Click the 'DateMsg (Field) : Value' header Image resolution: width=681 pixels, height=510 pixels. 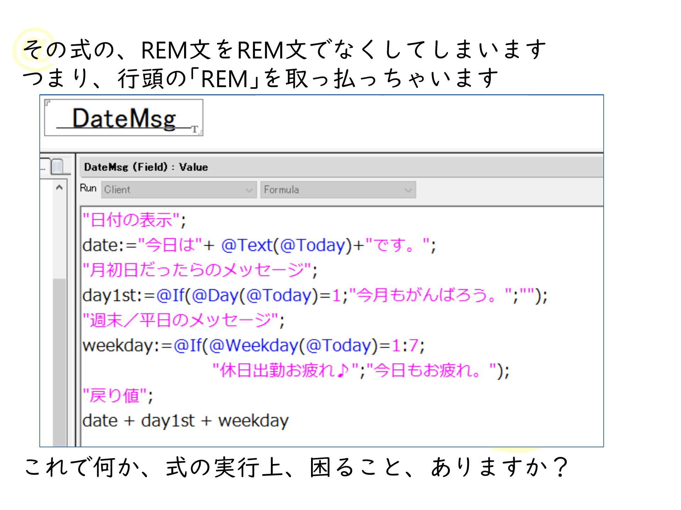pyautogui.click(x=146, y=167)
